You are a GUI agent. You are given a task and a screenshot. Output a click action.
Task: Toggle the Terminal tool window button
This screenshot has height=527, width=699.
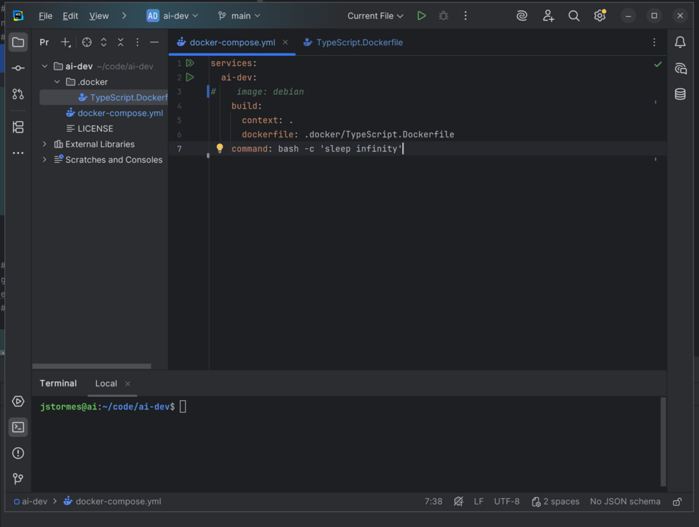(18, 427)
